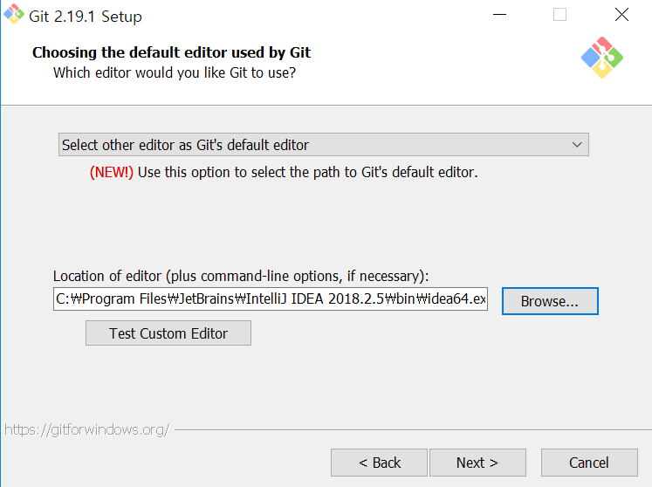Open the gitforwindows.org link
Screen dimensions: 652x487
click(87, 429)
